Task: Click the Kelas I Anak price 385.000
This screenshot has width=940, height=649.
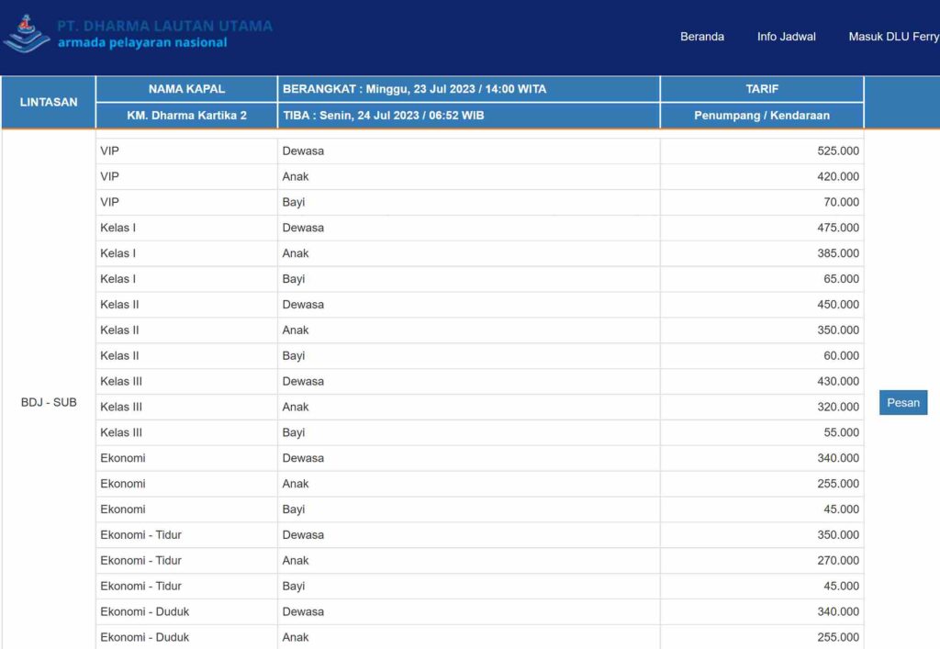Action: coord(837,253)
